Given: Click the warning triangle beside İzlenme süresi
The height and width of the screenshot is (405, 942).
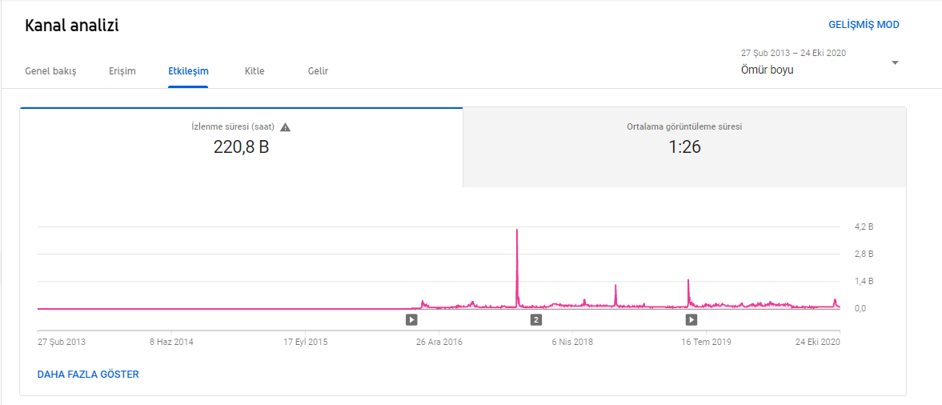Looking at the screenshot, I should 286,127.
